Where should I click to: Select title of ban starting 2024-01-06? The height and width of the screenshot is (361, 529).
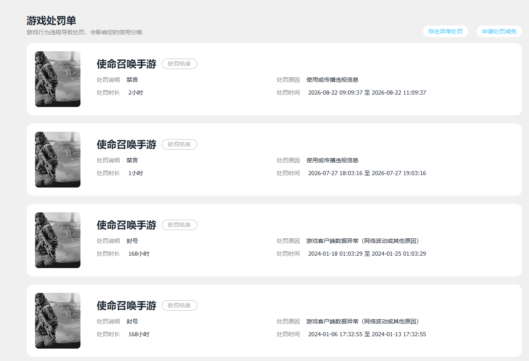click(127, 306)
